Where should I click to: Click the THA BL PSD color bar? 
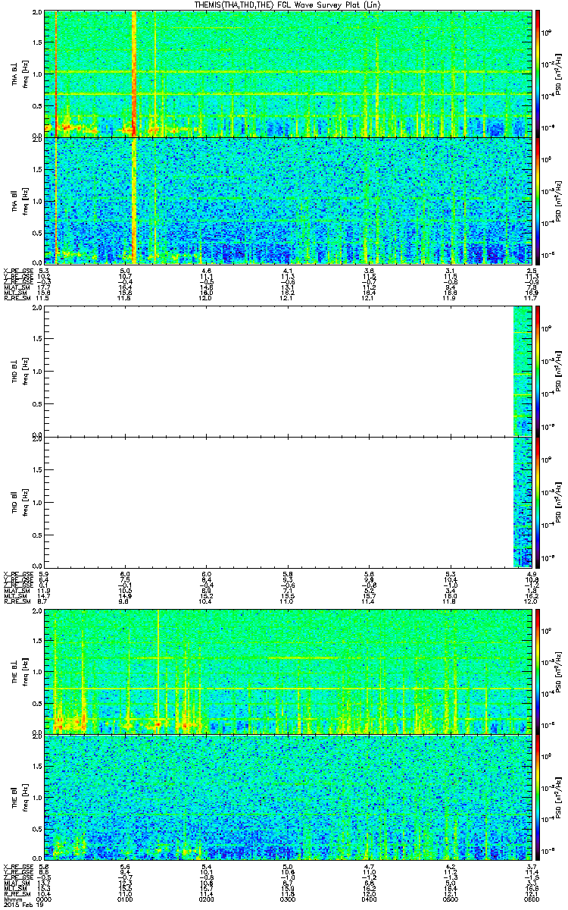538,74
